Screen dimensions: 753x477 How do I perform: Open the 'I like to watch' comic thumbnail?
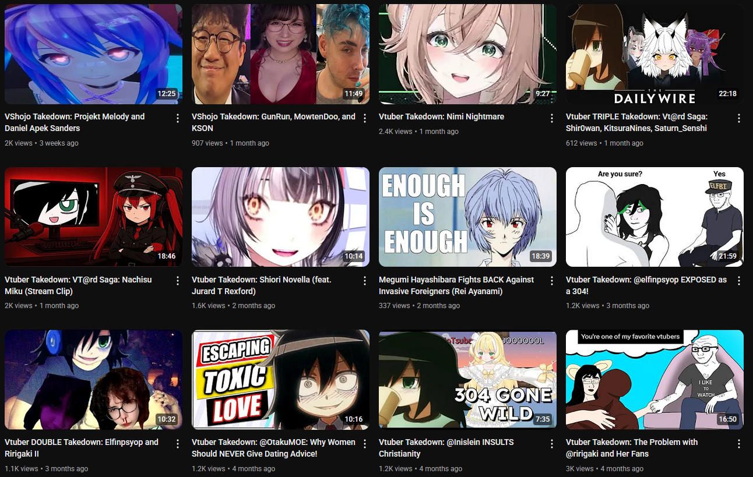click(x=655, y=380)
